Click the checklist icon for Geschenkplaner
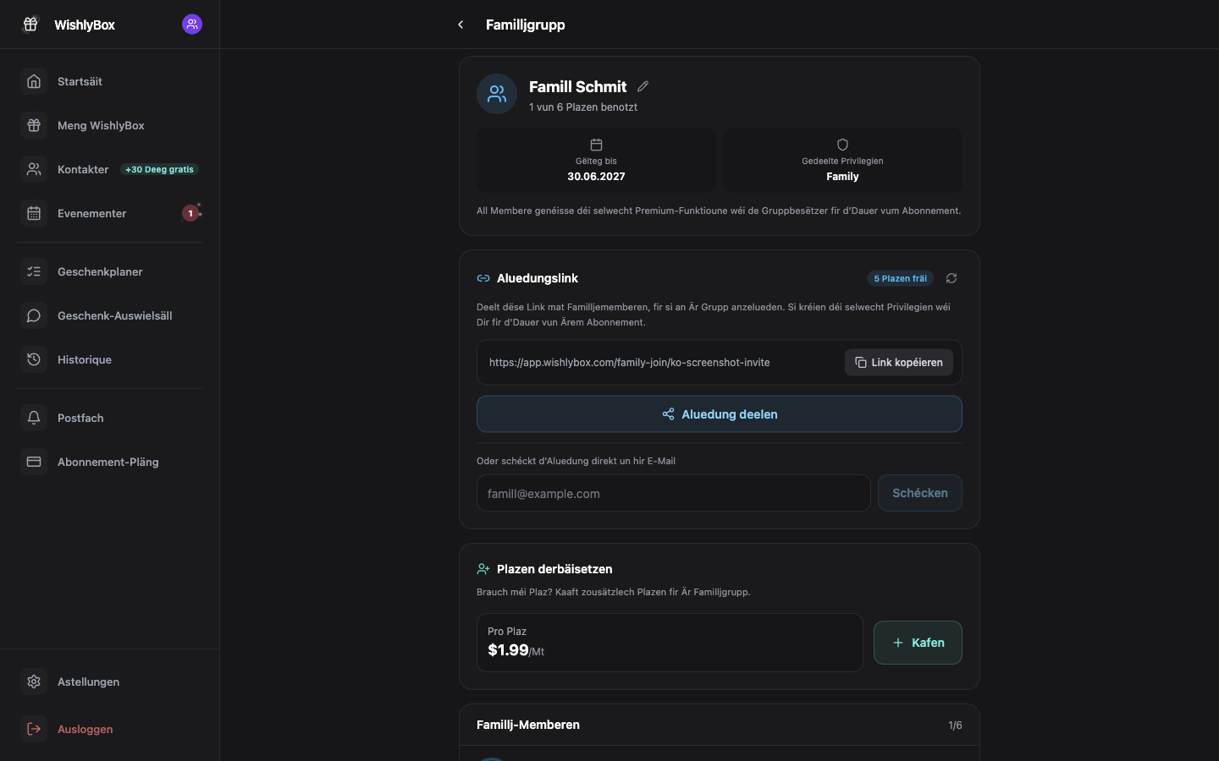Viewport: 1219px width, 761px height. 34,271
